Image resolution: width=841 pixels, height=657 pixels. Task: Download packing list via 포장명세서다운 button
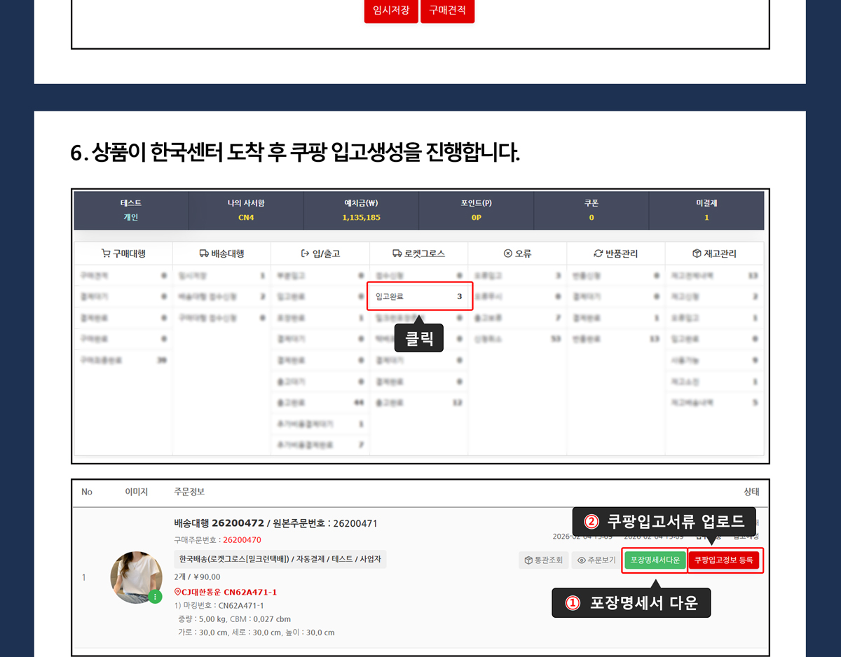click(655, 560)
